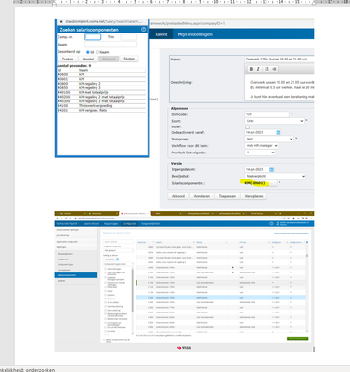350x372 pixels.
Task: Toggle the Italic formatting icon
Action: point(258,69)
